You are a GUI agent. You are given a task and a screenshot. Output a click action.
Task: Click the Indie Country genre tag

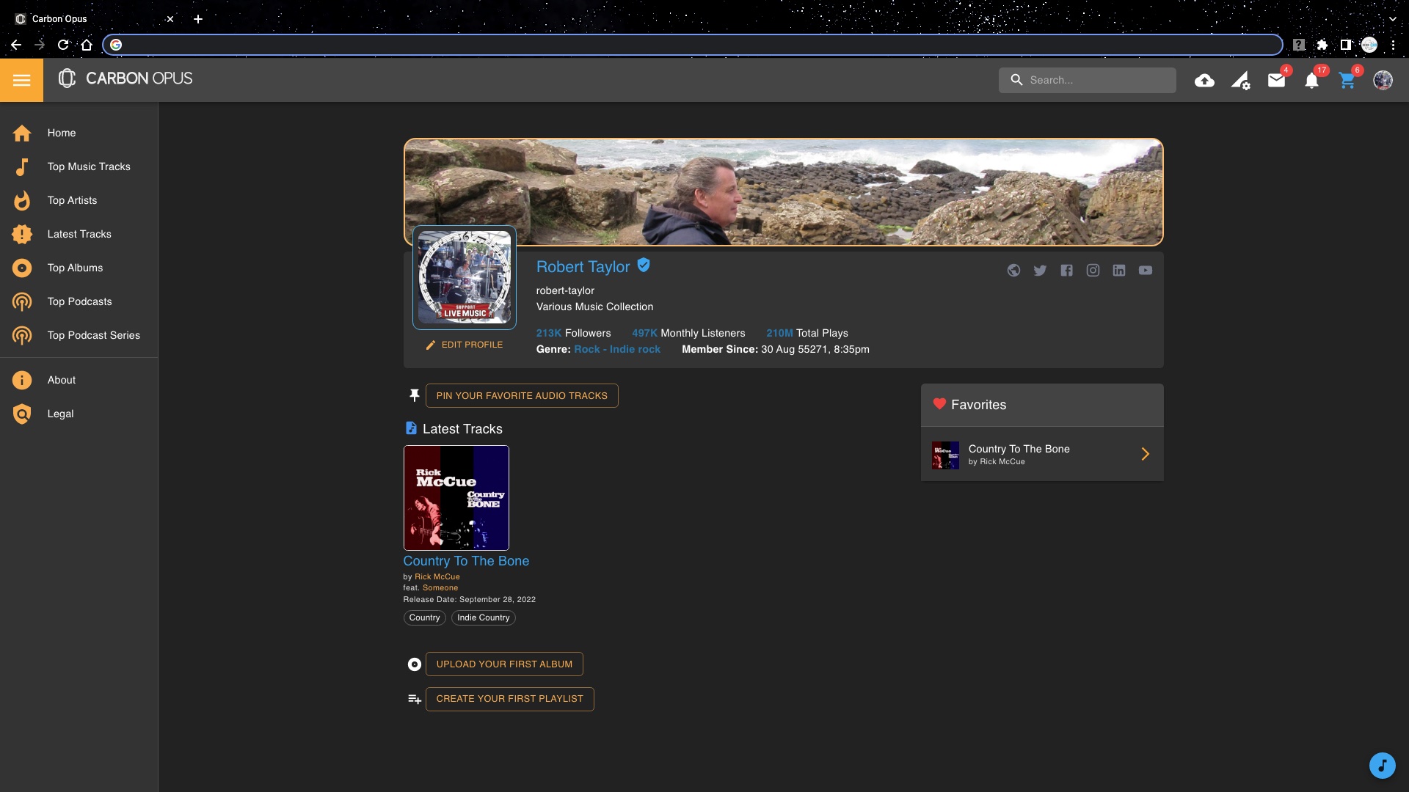[x=483, y=617]
